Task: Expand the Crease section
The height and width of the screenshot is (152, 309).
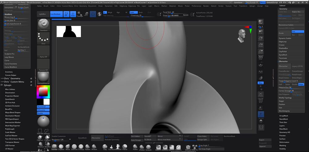Action: click(x=281, y=45)
